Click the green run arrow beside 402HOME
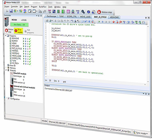This screenshot has height=140, width=152. pyautogui.click(x=23, y=38)
